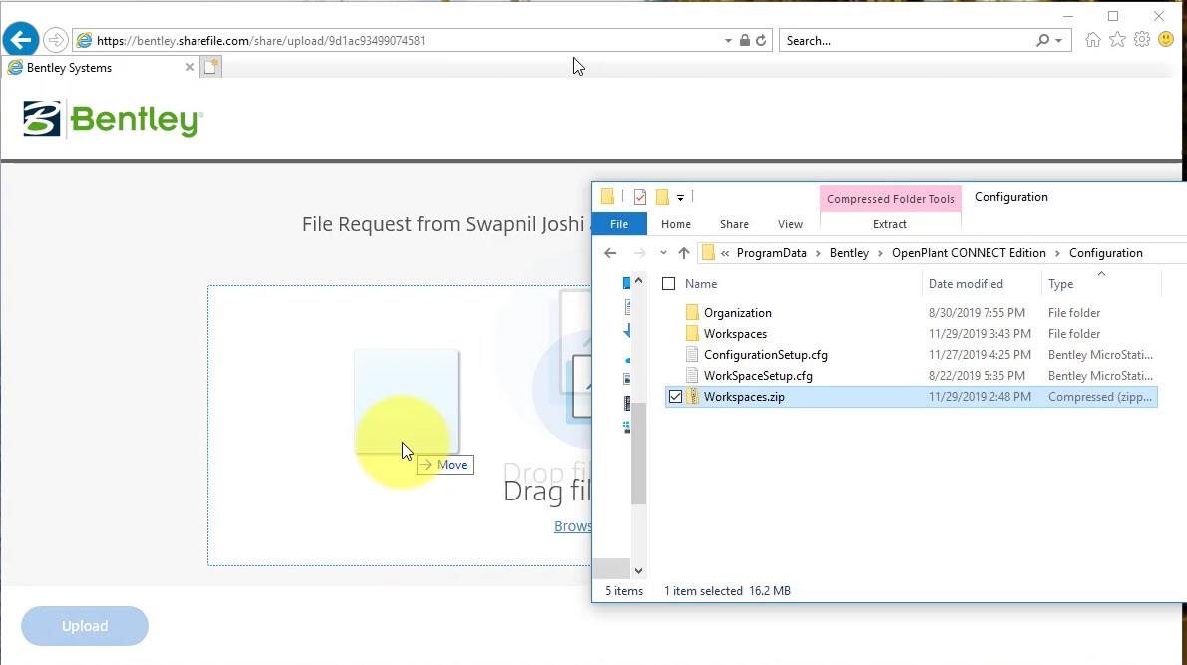Close the Bentley Systems tab
Screen dimensions: 1187x665
click(x=190, y=68)
